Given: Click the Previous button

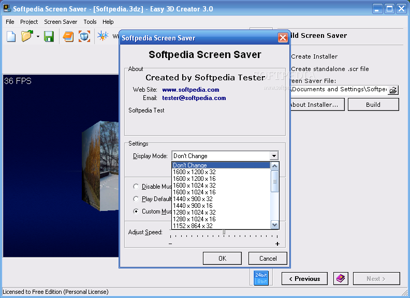Looking at the screenshot, I should pyautogui.click(x=304, y=279).
